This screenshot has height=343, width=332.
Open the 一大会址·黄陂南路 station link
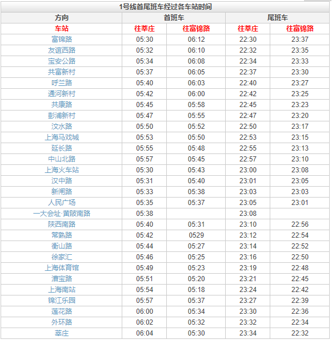coord(62,214)
